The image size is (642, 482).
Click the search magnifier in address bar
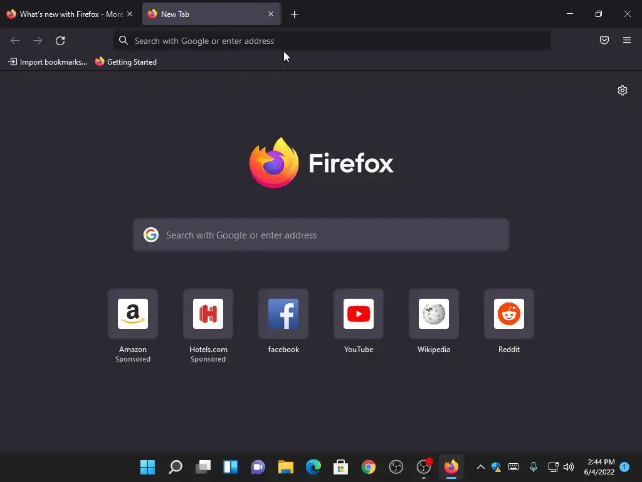coord(124,40)
